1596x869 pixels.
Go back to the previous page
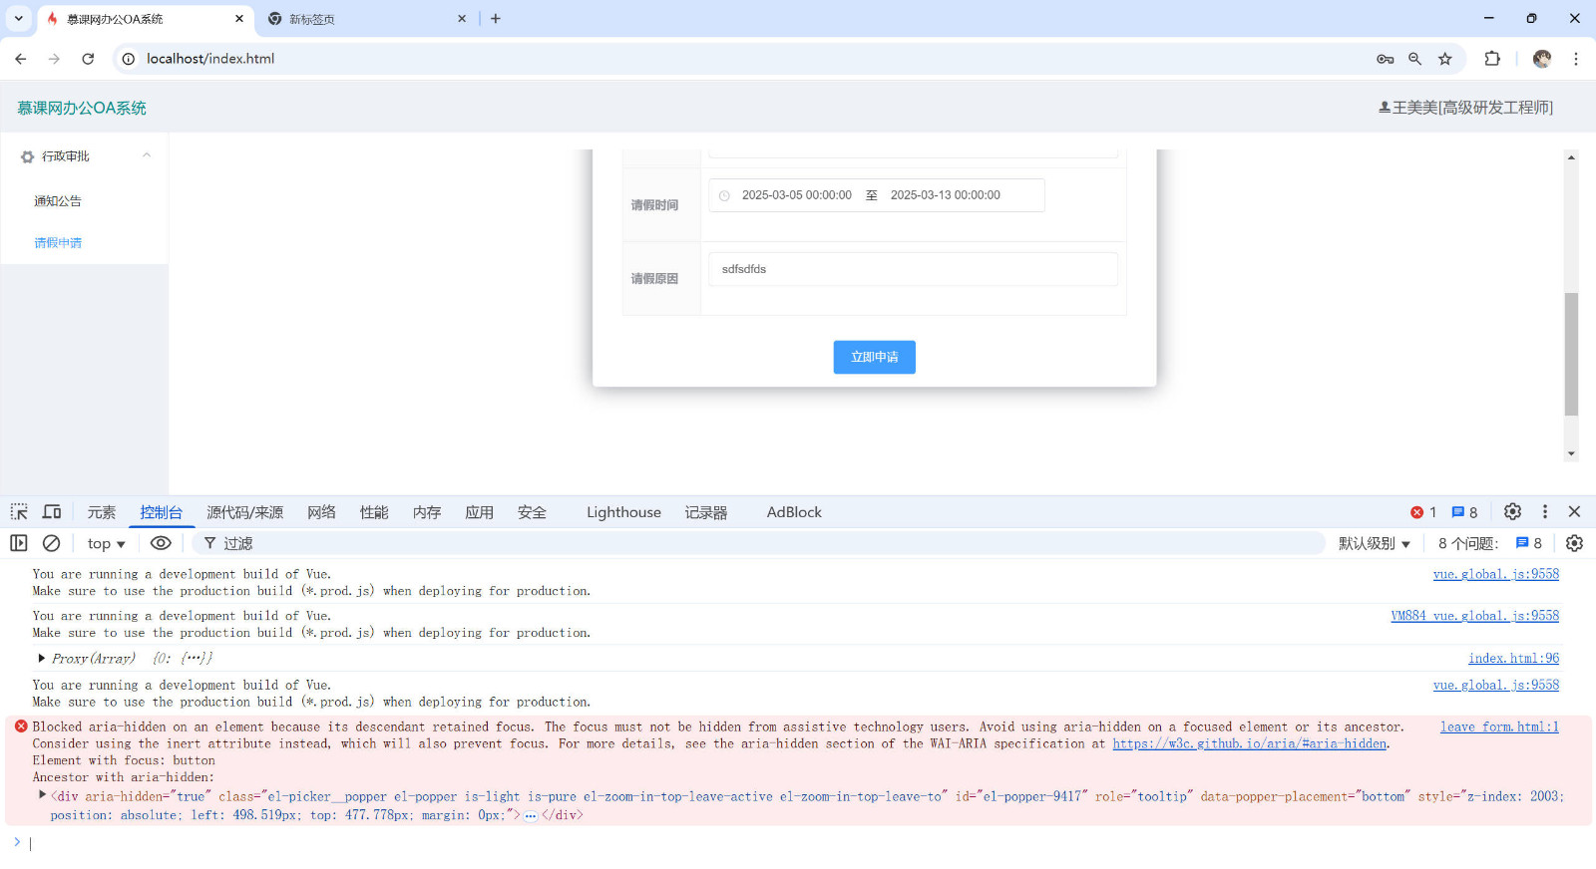[21, 59]
